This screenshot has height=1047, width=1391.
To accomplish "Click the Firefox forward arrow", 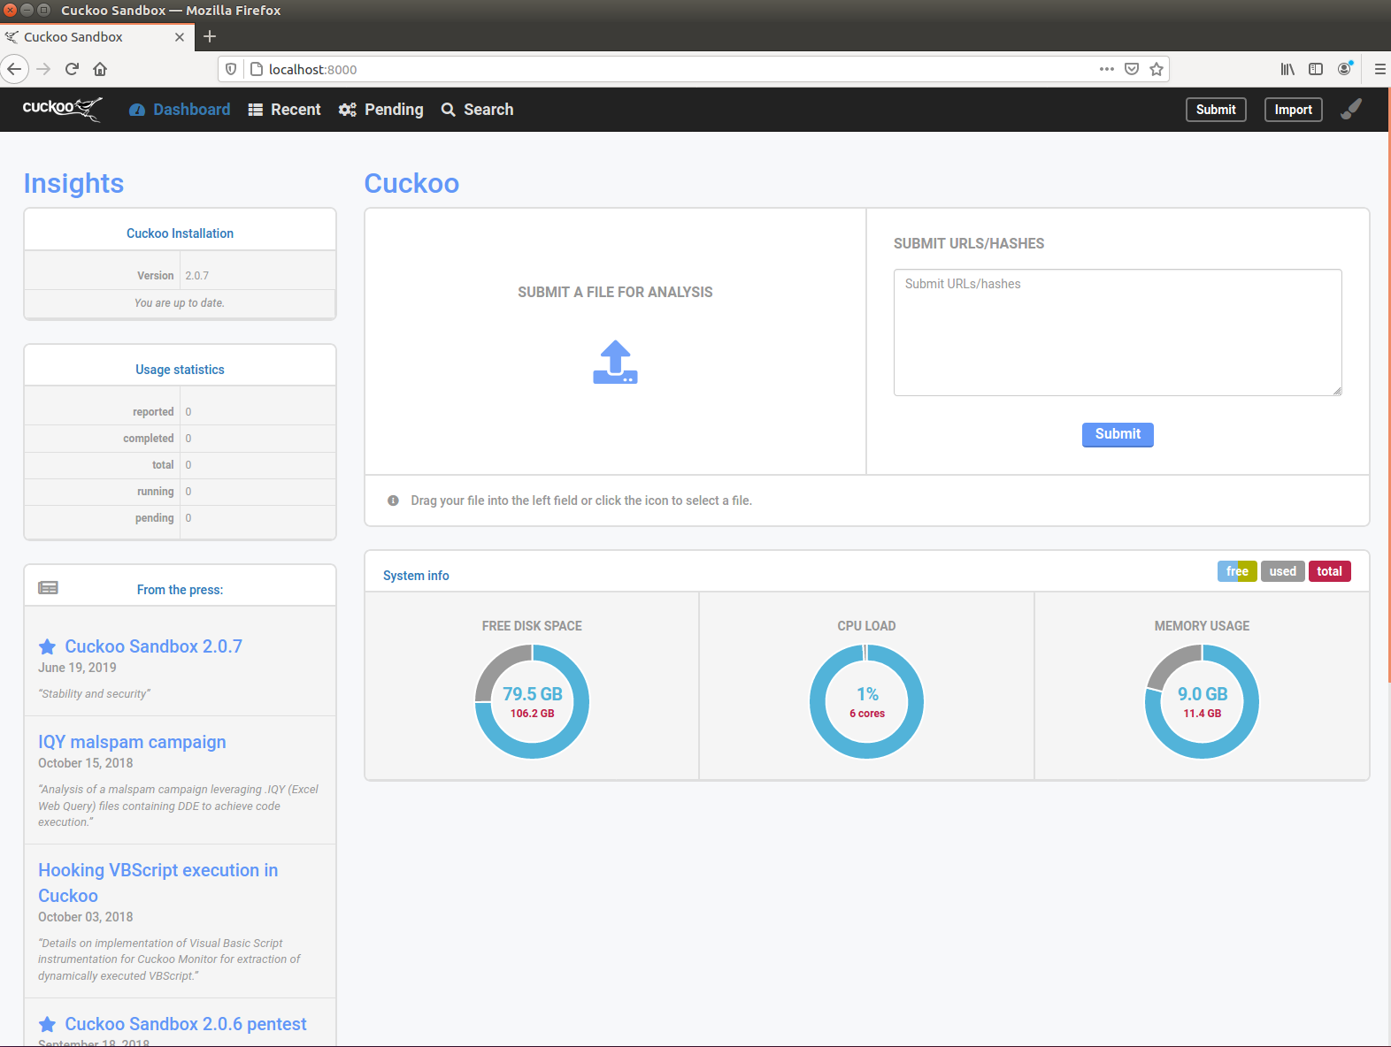I will pos(43,69).
